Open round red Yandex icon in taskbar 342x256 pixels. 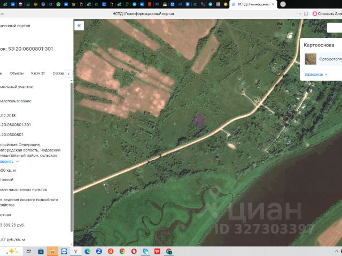coord(111,251)
